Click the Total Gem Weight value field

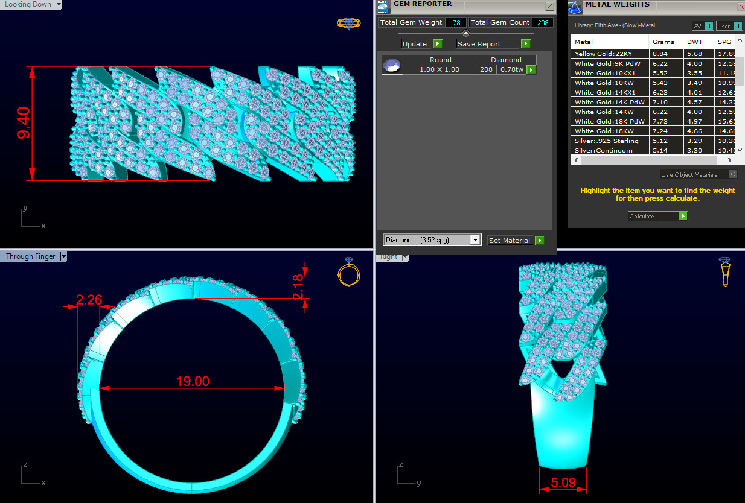pos(455,22)
